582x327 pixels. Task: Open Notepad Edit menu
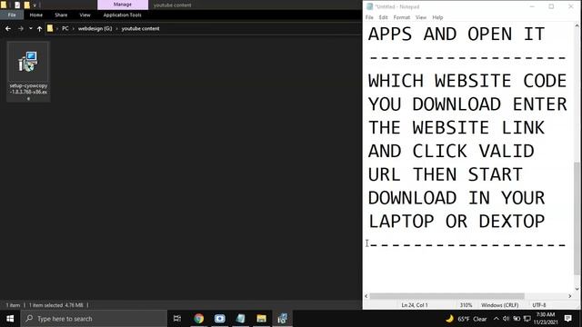(x=383, y=17)
